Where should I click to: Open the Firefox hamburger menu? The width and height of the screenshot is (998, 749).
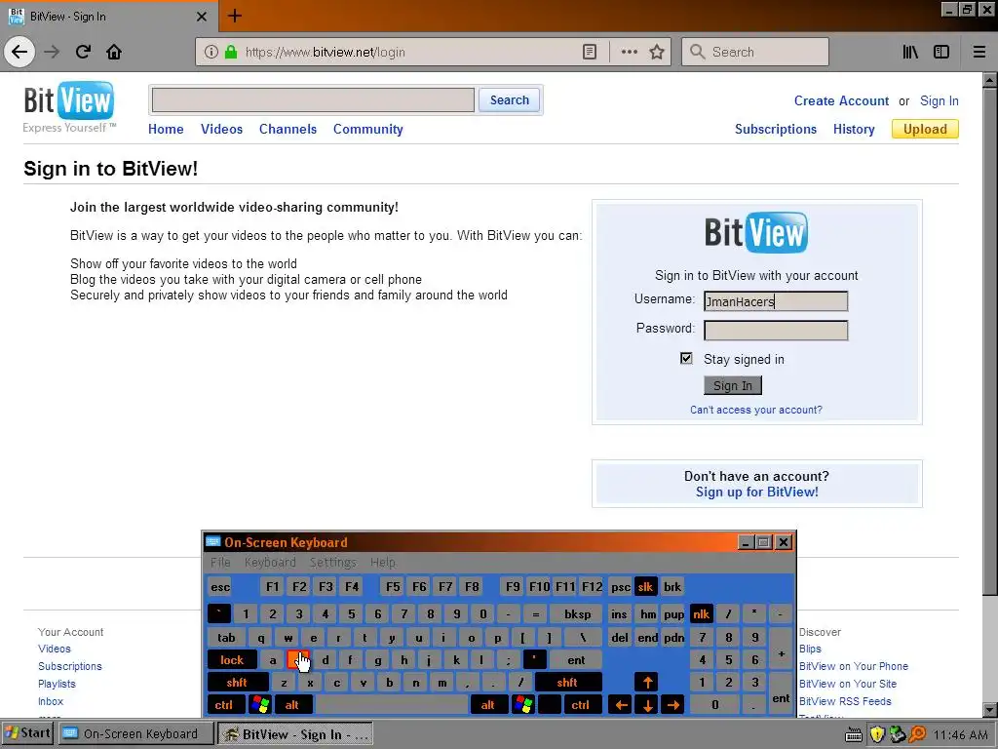click(979, 52)
